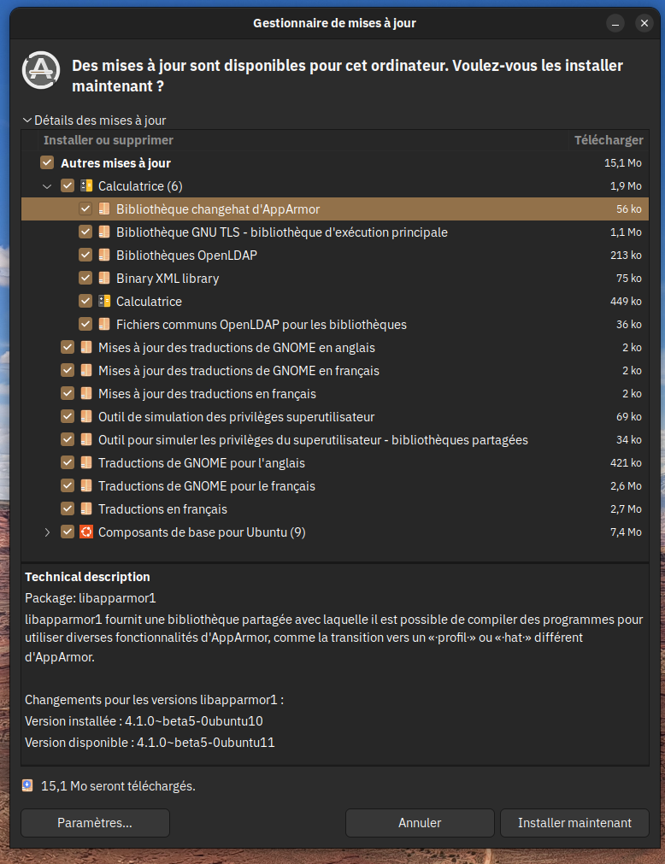Uncheck the Autres mises à jour checkbox
This screenshot has width=665, height=864.
pos(47,163)
